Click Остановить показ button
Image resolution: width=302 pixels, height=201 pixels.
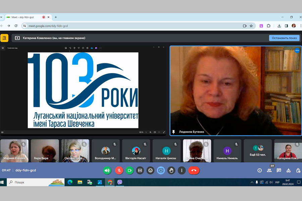tap(284, 38)
